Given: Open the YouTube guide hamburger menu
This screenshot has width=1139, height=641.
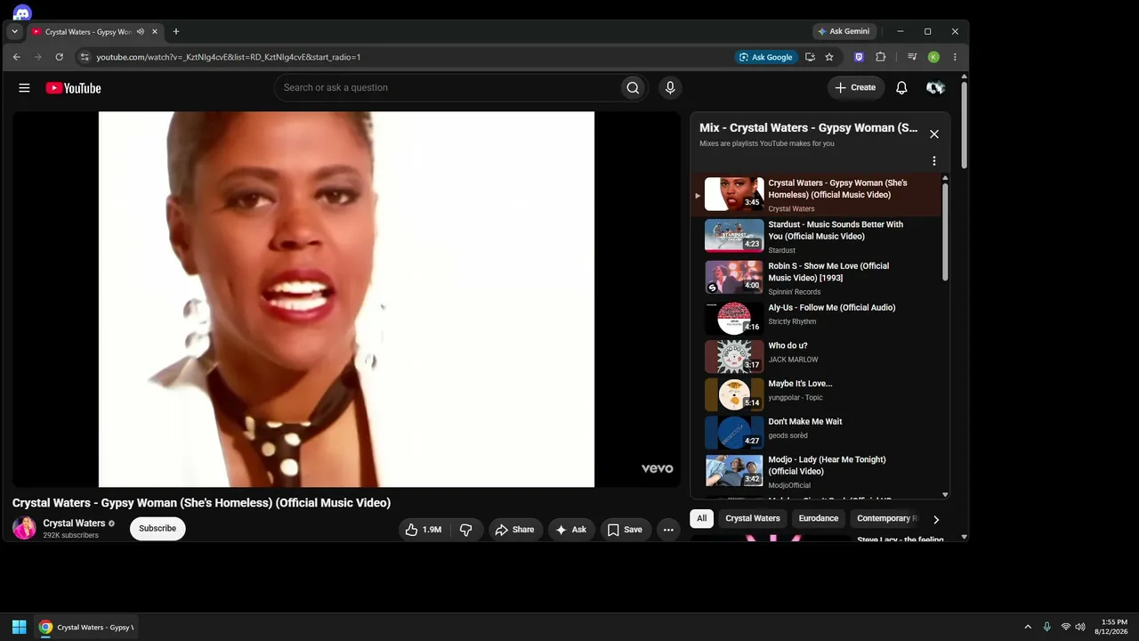Looking at the screenshot, I should click(24, 88).
